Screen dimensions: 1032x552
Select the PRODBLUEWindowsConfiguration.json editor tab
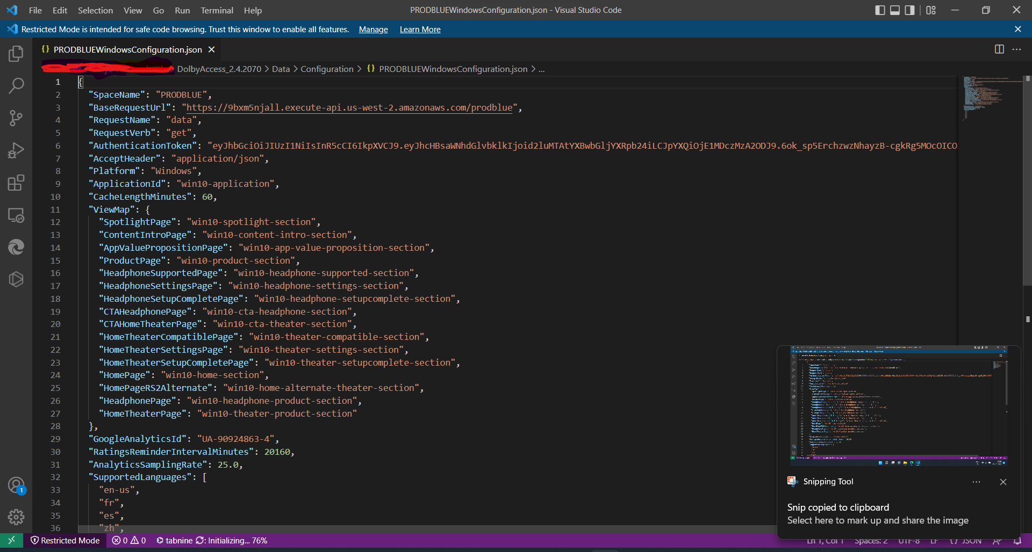click(128, 49)
